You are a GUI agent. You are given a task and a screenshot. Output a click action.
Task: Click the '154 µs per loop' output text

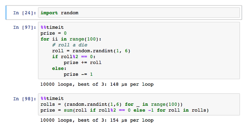[132, 120]
